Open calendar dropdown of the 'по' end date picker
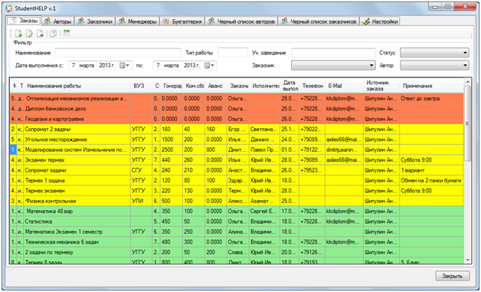The height and width of the screenshot is (292, 481). [x=210, y=65]
